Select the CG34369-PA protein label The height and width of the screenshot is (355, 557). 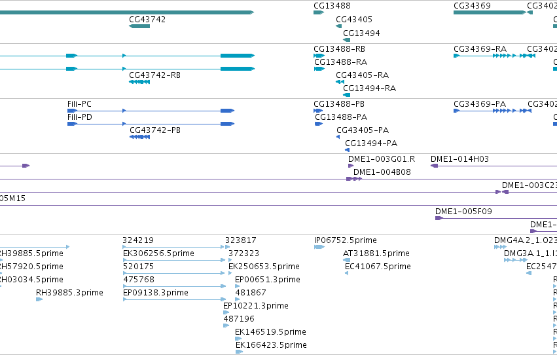(x=480, y=104)
